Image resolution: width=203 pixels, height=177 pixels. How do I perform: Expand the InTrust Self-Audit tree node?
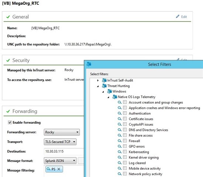point(98,80)
